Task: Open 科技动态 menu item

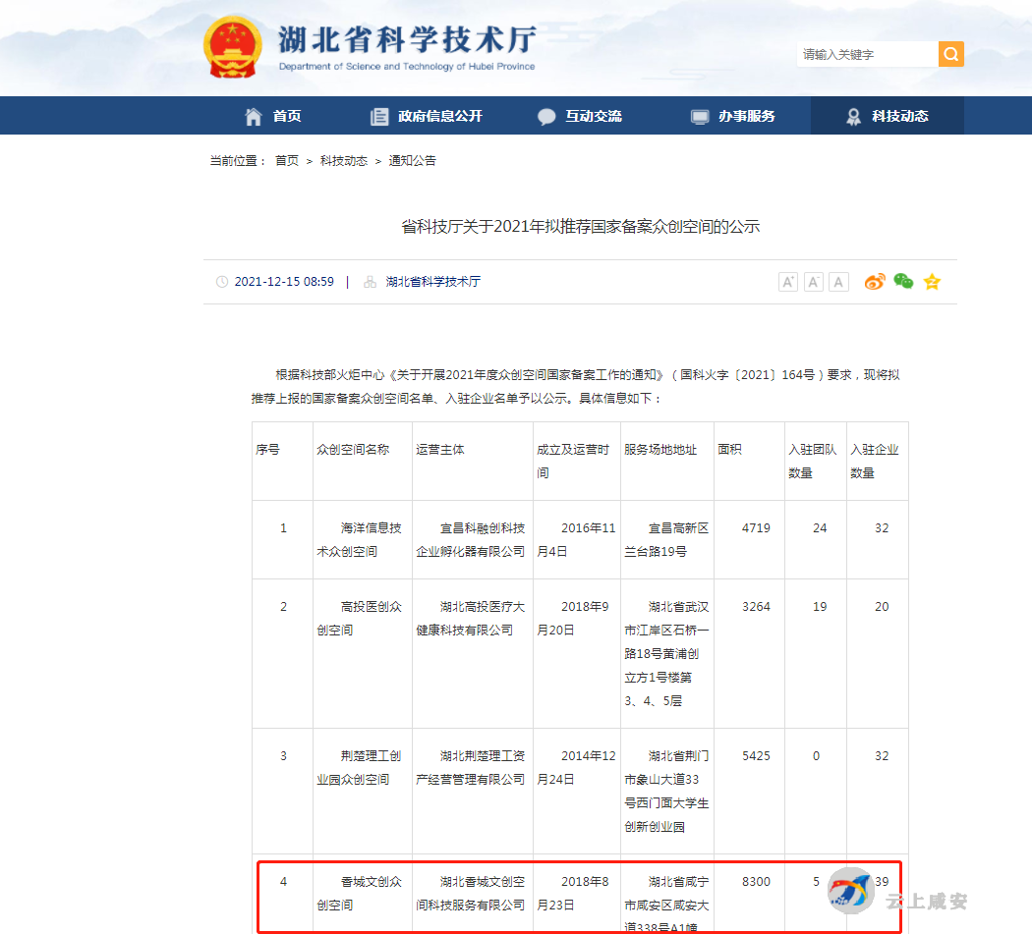Action: coord(899,117)
